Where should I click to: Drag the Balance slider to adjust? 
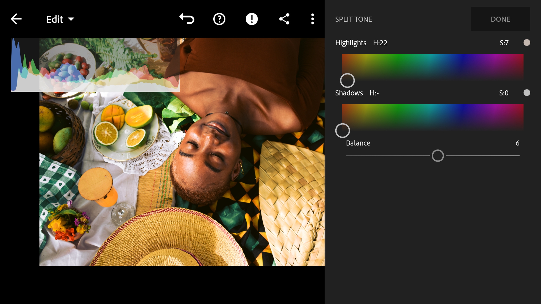point(438,156)
